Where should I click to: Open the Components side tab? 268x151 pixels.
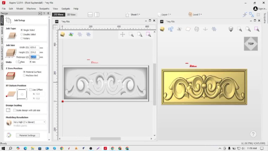tap(2, 53)
